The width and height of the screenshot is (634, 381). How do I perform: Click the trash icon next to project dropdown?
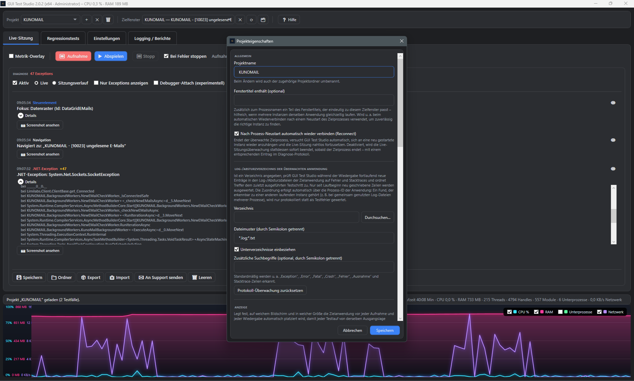[x=108, y=20]
